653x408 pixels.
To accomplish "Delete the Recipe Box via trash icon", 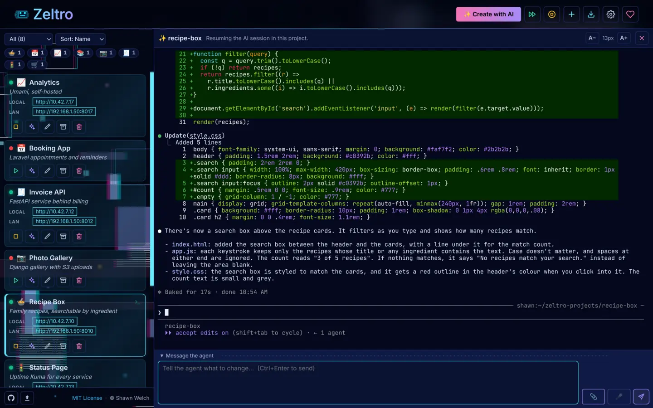I will tap(79, 346).
